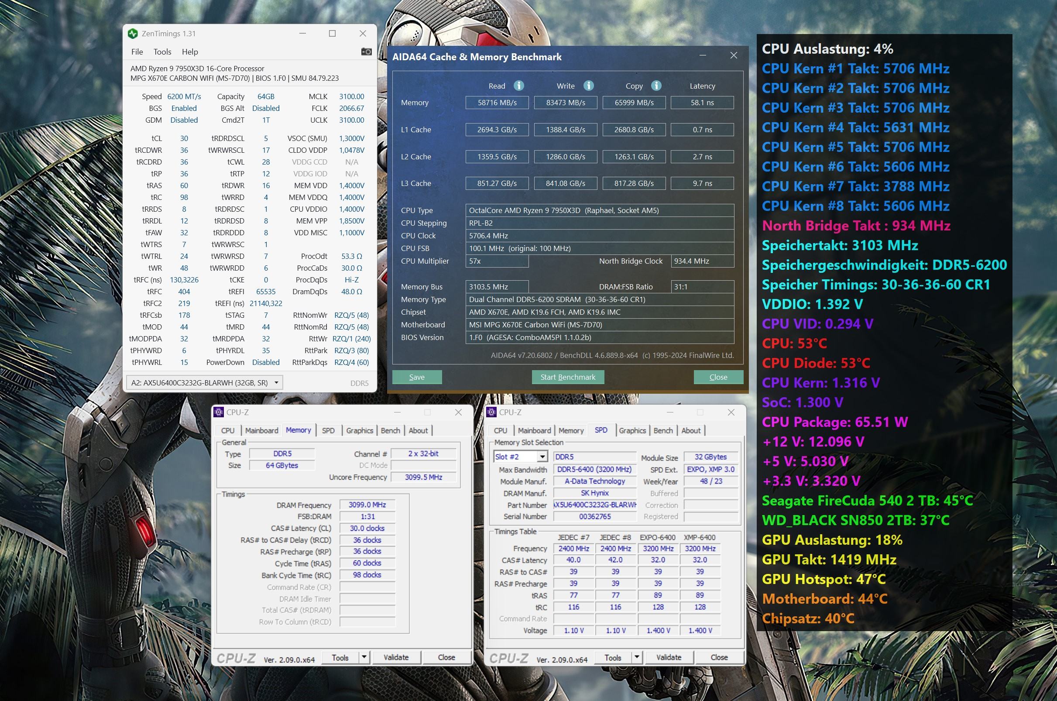The image size is (1057, 701).
Task: Click CPU-Z icon in left window title bar
Action: [x=219, y=412]
